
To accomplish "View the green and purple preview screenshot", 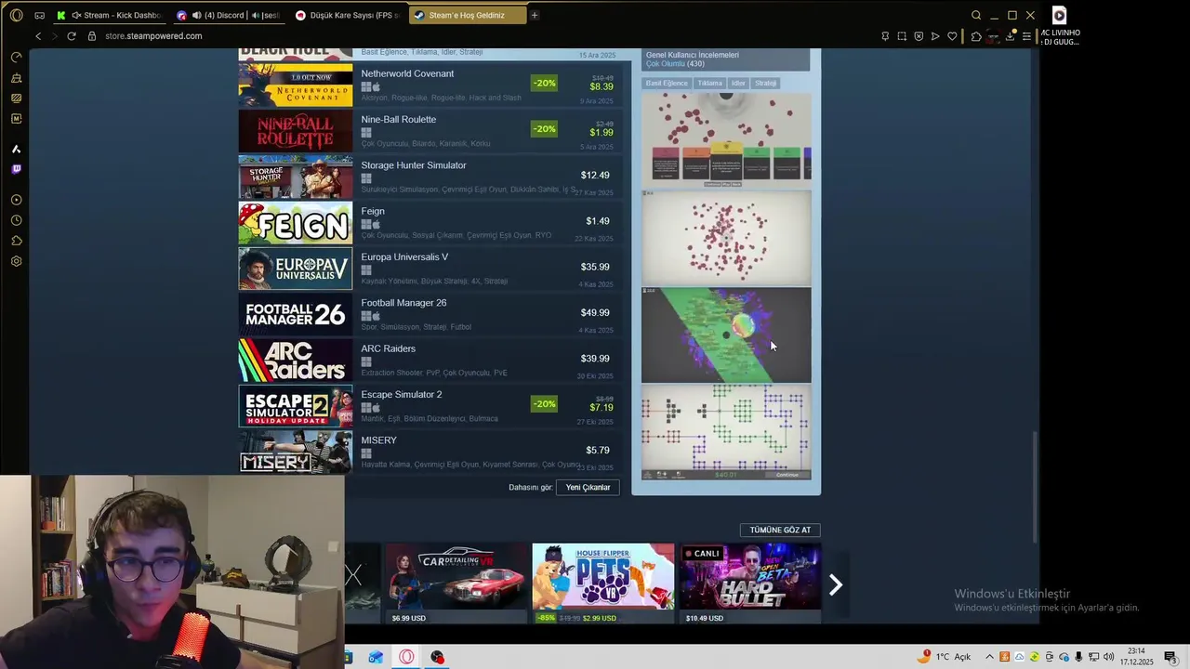I will [726, 334].
